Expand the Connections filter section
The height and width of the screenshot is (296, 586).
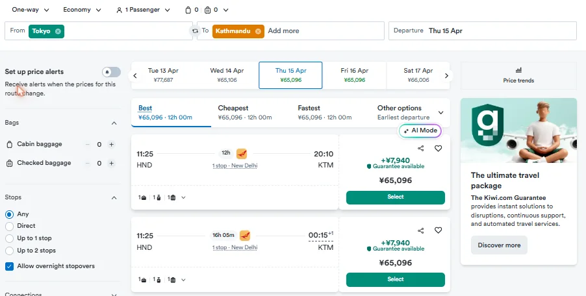click(114, 295)
